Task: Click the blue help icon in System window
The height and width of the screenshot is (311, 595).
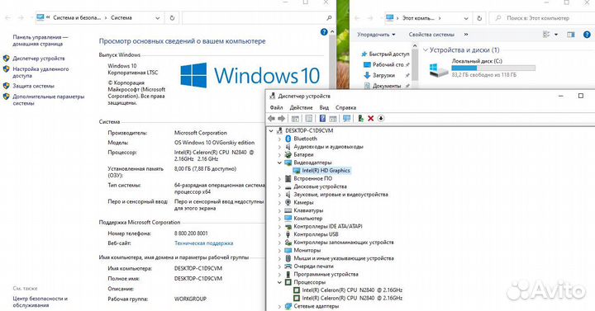Action: point(324,32)
